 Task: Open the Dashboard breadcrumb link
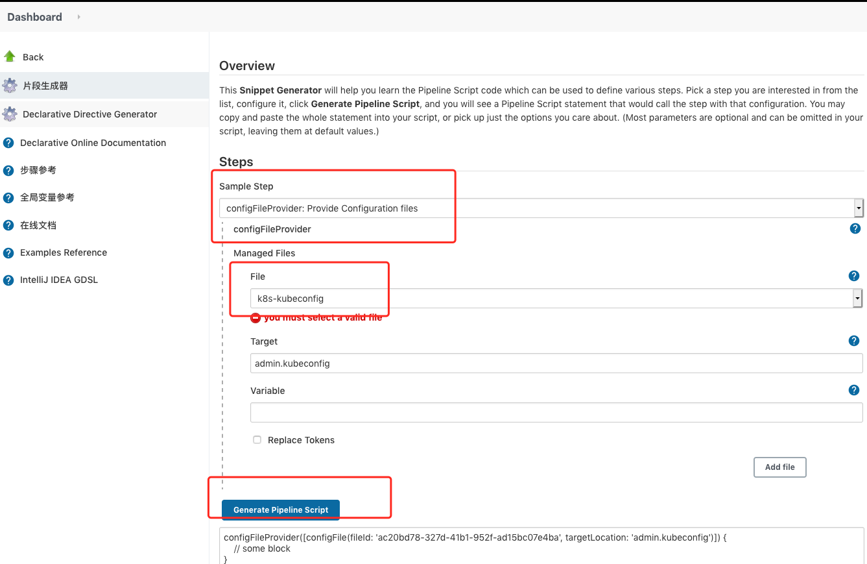pyautogui.click(x=34, y=17)
